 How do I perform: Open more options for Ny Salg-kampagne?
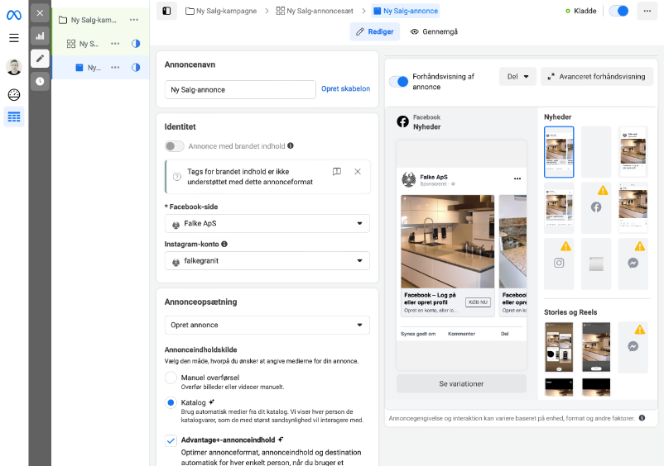(x=134, y=20)
